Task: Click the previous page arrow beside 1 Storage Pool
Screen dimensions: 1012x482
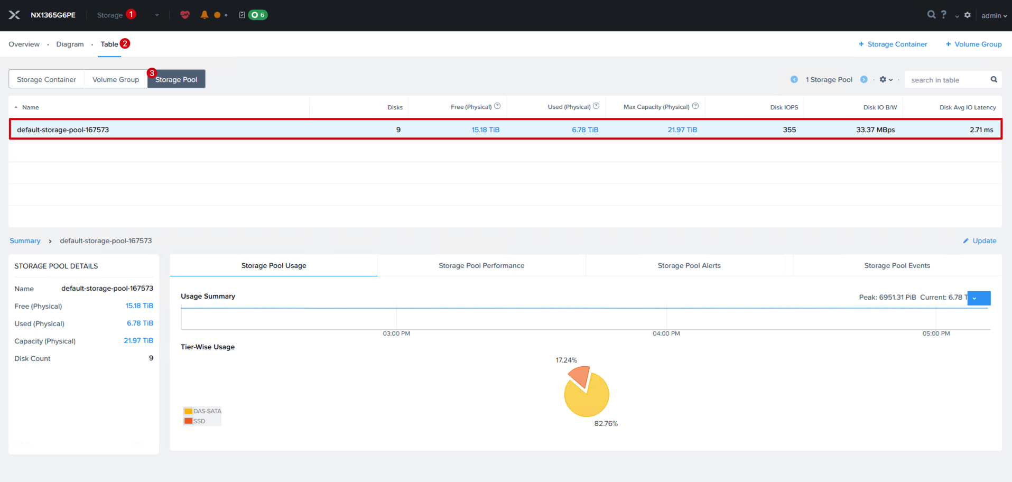Action: tap(794, 79)
